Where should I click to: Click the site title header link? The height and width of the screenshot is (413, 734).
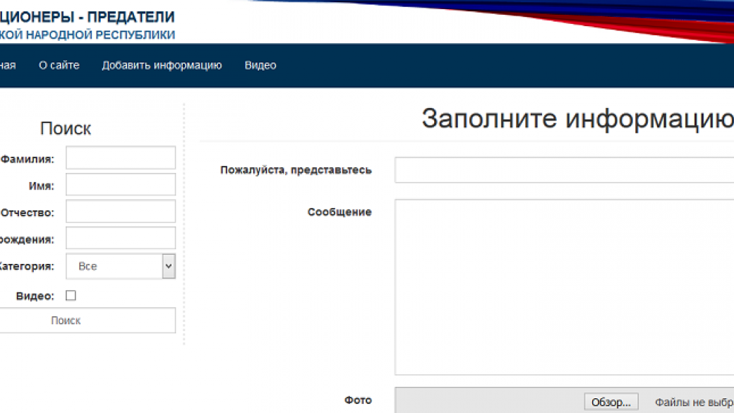87,17
